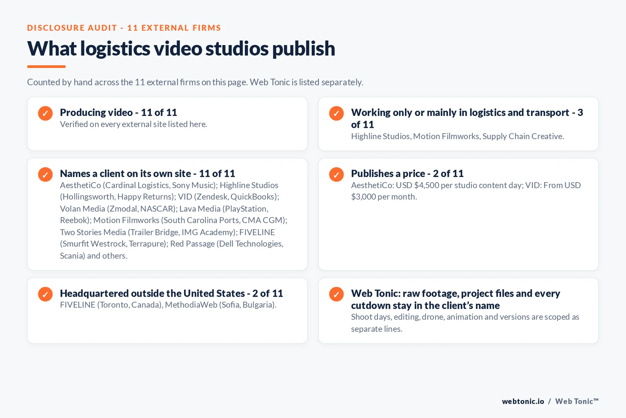Click the checkmark icon beside Working only in logistics
The image size is (626, 418).
tap(336, 113)
